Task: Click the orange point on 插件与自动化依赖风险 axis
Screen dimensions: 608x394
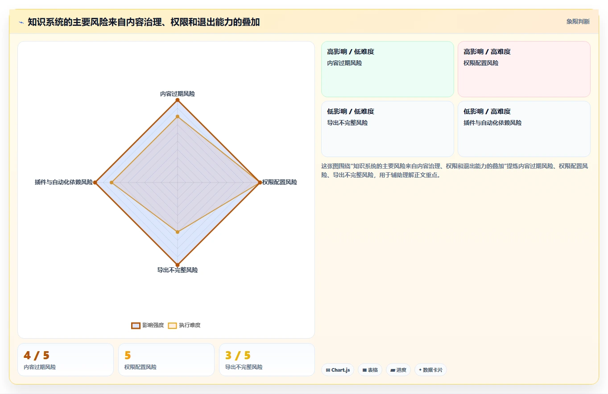Action: point(112,182)
